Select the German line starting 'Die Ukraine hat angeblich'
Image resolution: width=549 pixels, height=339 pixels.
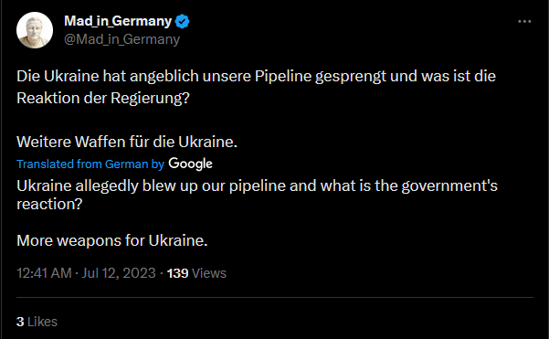[257, 76]
